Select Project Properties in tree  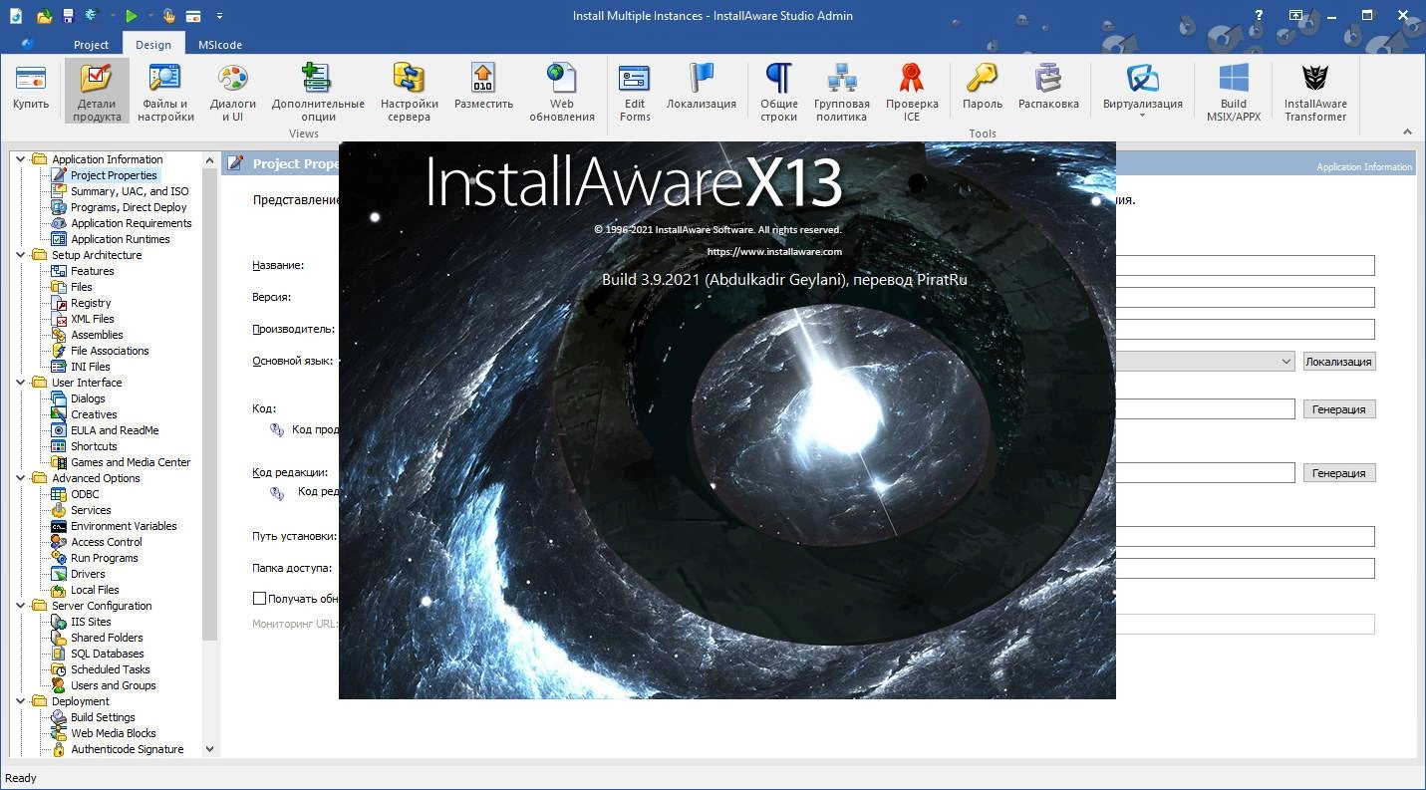pos(114,175)
